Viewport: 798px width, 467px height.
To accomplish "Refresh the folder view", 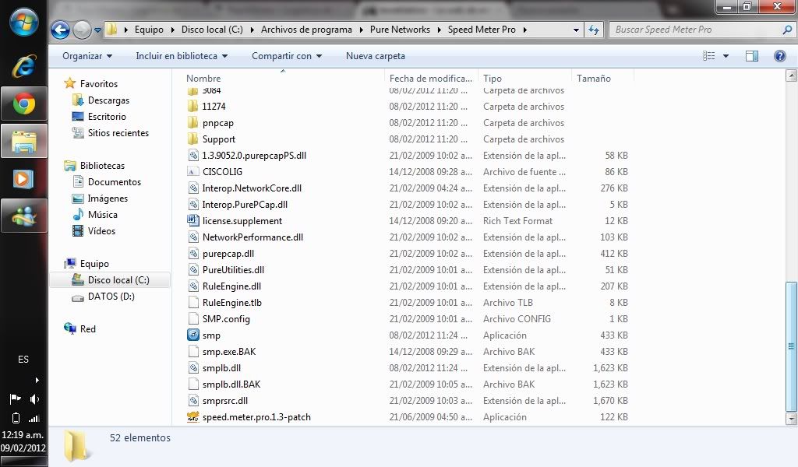I will pyautogui.click(x=593, y=30).
